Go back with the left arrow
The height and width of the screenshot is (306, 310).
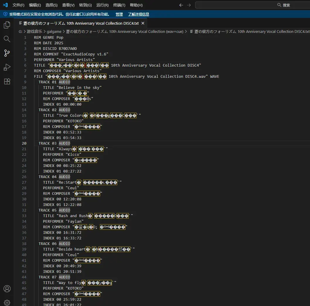[181, 5]
